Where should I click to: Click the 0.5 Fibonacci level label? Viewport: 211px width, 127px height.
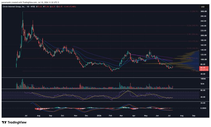pyautogui.click(x=193, y=41)
